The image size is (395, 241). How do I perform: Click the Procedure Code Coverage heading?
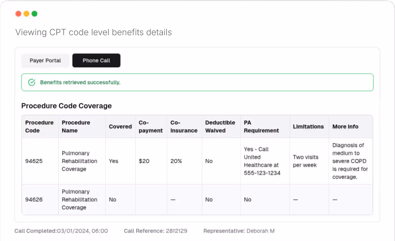coord(66,106)
